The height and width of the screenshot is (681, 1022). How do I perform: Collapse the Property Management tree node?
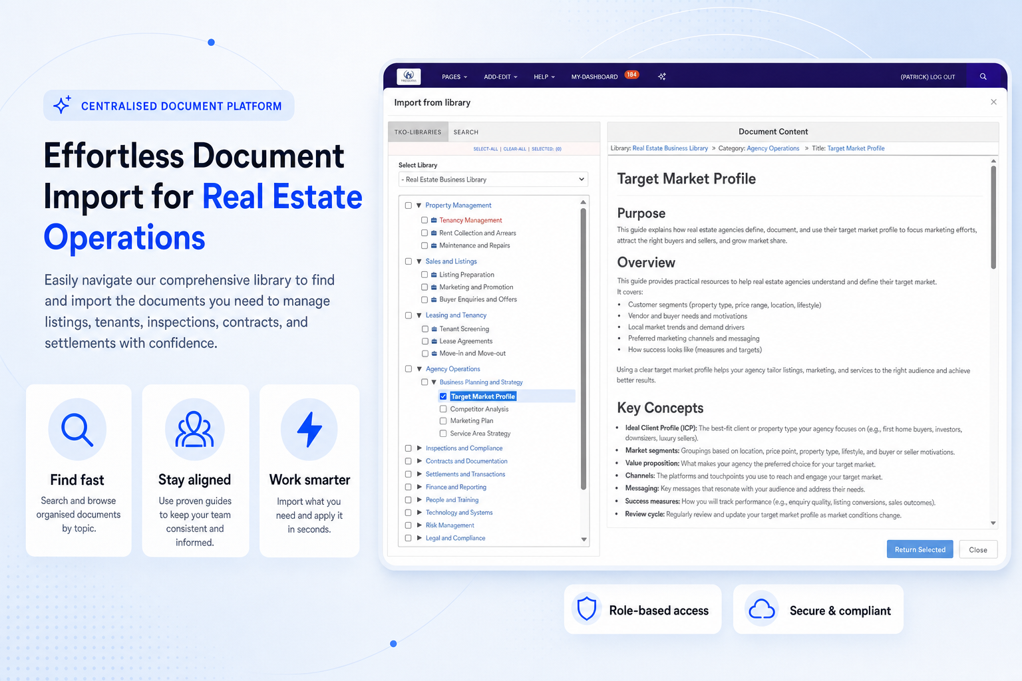tap(419, 205)
